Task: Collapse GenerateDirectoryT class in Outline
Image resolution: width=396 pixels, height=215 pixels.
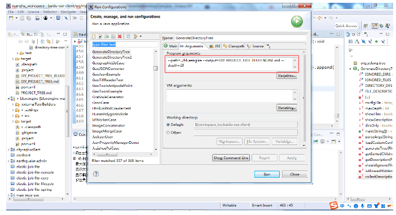Action: (x=350, y=69)
